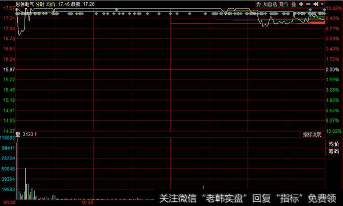Click the 16.24 price axis label
The image size is (343, 206).
9,59
